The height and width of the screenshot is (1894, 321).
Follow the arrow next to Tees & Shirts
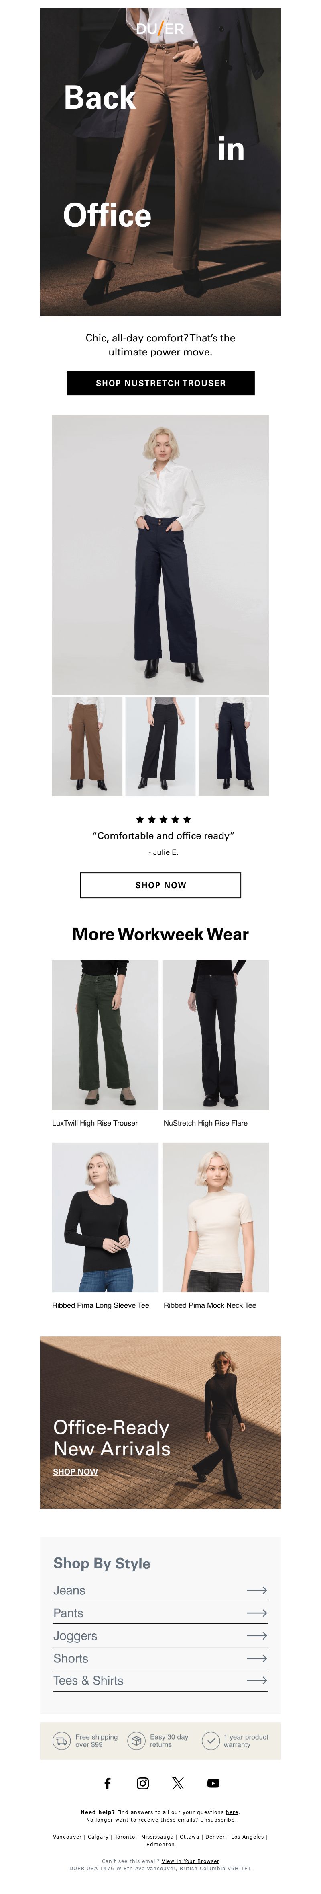256,1680
